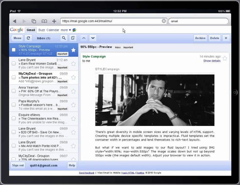240x185 pixels.
Task: Show details of the message
Action: (212, 61)
